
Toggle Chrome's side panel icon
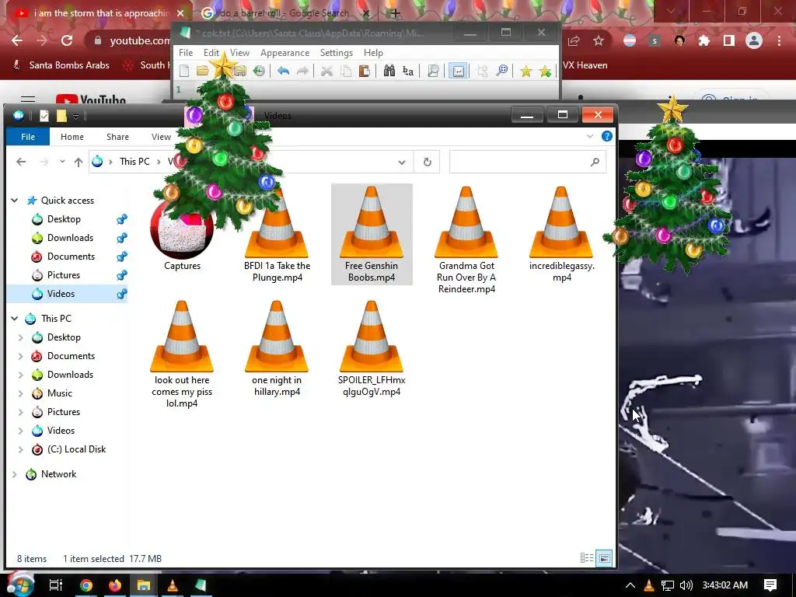(x=729, y=40)
